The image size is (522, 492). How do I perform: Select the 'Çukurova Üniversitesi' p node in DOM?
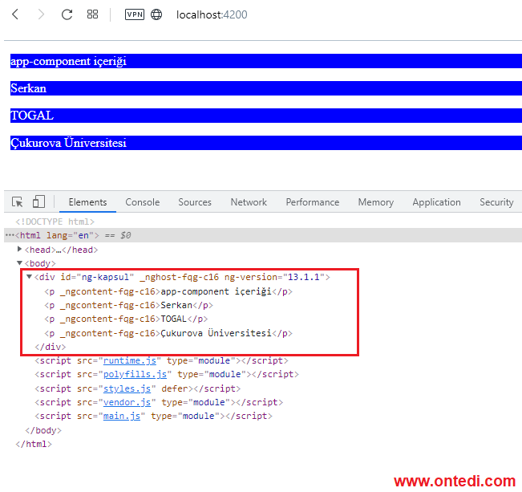[168, 333]
